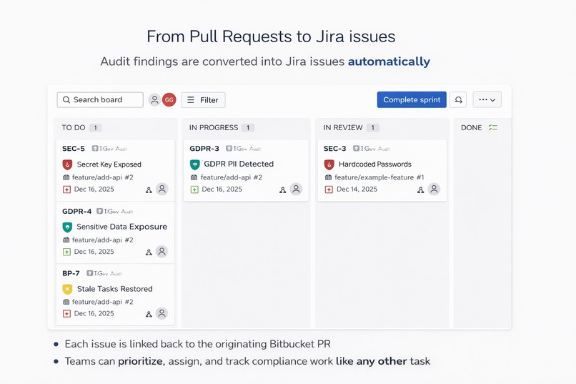Click hierarchy icon on GDPR-3 card

(x=282, y=190)
